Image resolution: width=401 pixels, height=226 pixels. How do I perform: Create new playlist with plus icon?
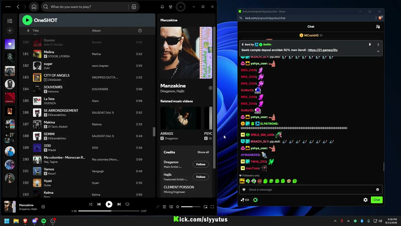tap(10, 30)
